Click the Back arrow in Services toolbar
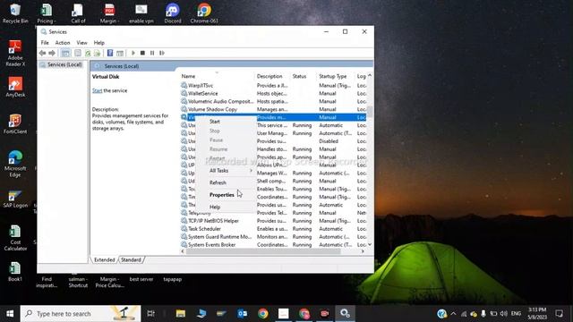Viewport: 573px width, 322px height. tap(42, 54)
